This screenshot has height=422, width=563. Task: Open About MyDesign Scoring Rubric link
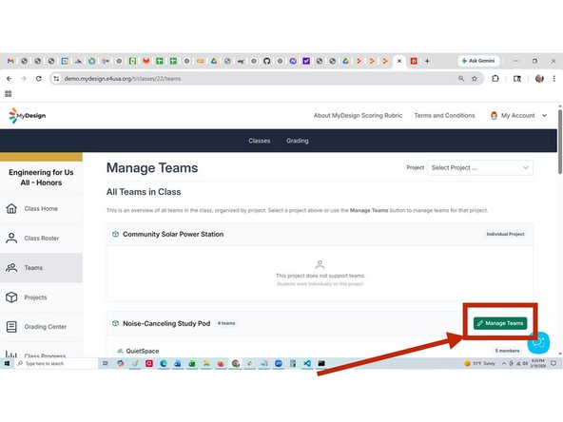(x=358, y=116)
